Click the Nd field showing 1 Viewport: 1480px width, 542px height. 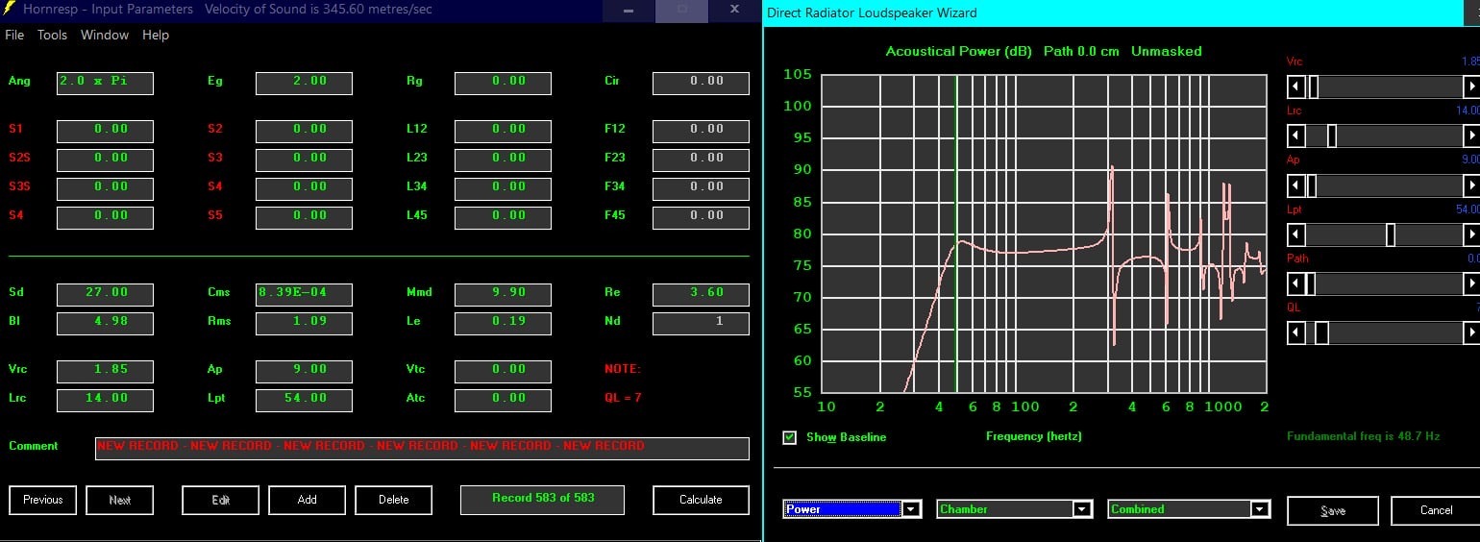pyautogui.click(x=701, y=323)
